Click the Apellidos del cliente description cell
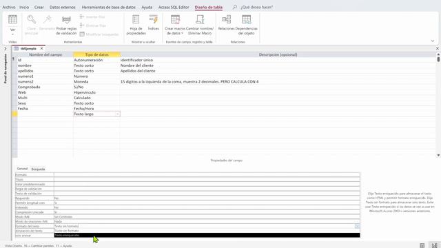This screenshot has width=441, height=248. pyautogui.click(x=278, y=71)
